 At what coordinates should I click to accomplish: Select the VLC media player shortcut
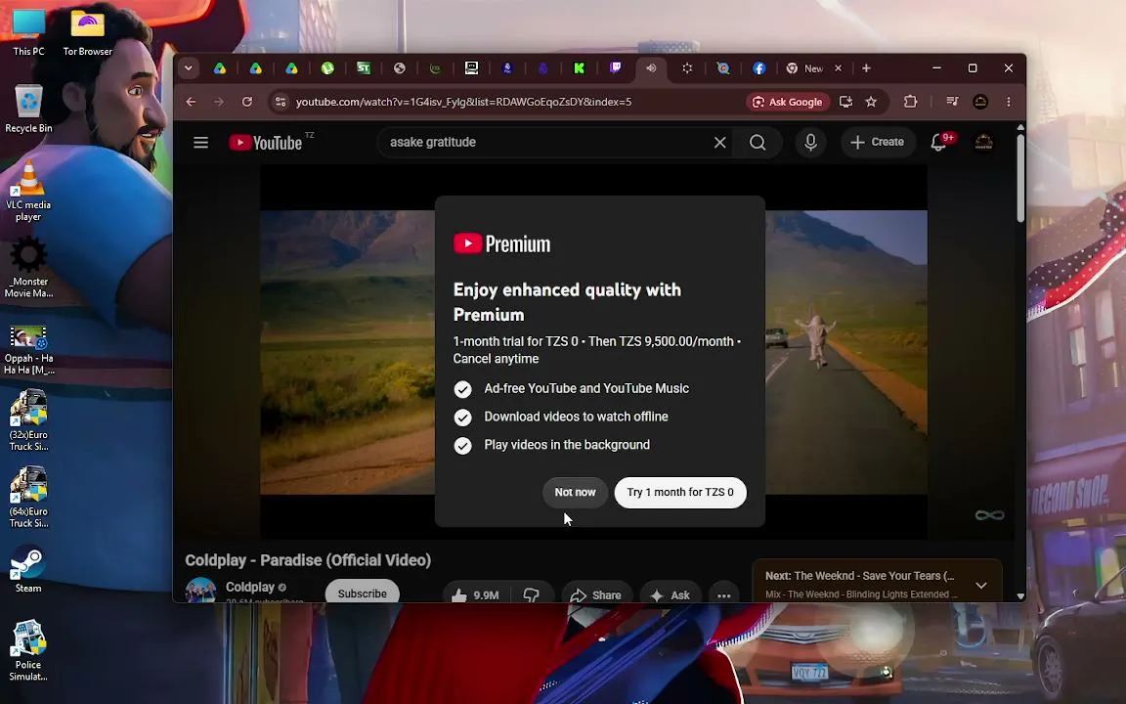pos(28,191)
